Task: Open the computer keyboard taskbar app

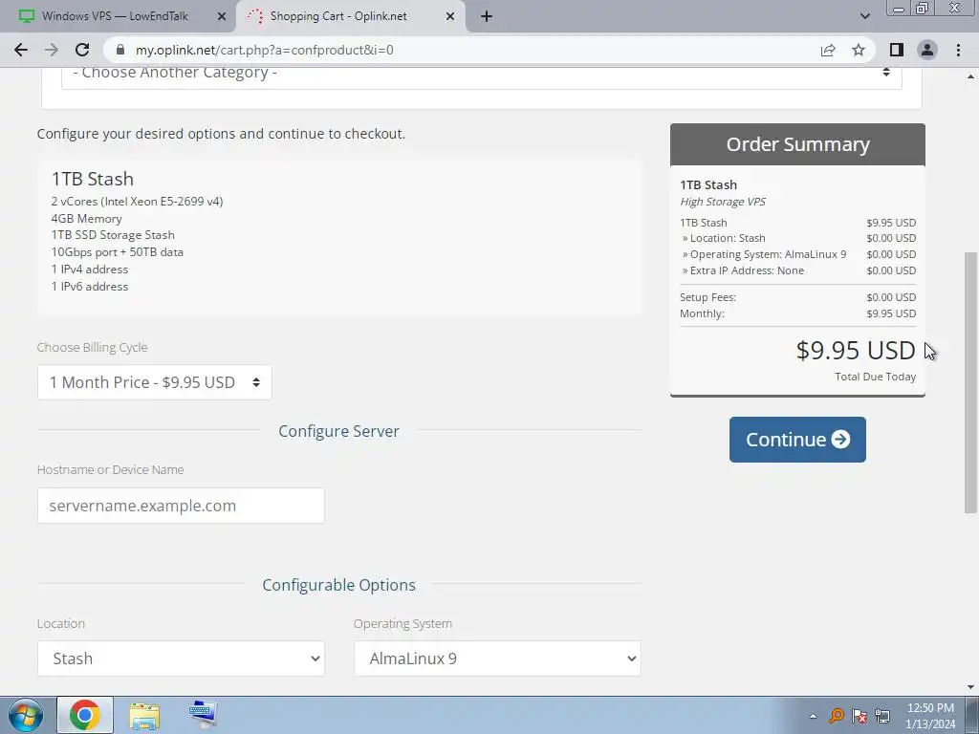Action: (203, 715)
